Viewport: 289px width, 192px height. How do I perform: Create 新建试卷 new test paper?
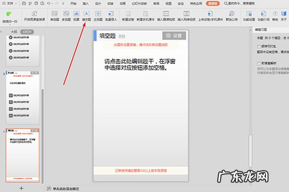pyautogui.click(x=128, y=16)
